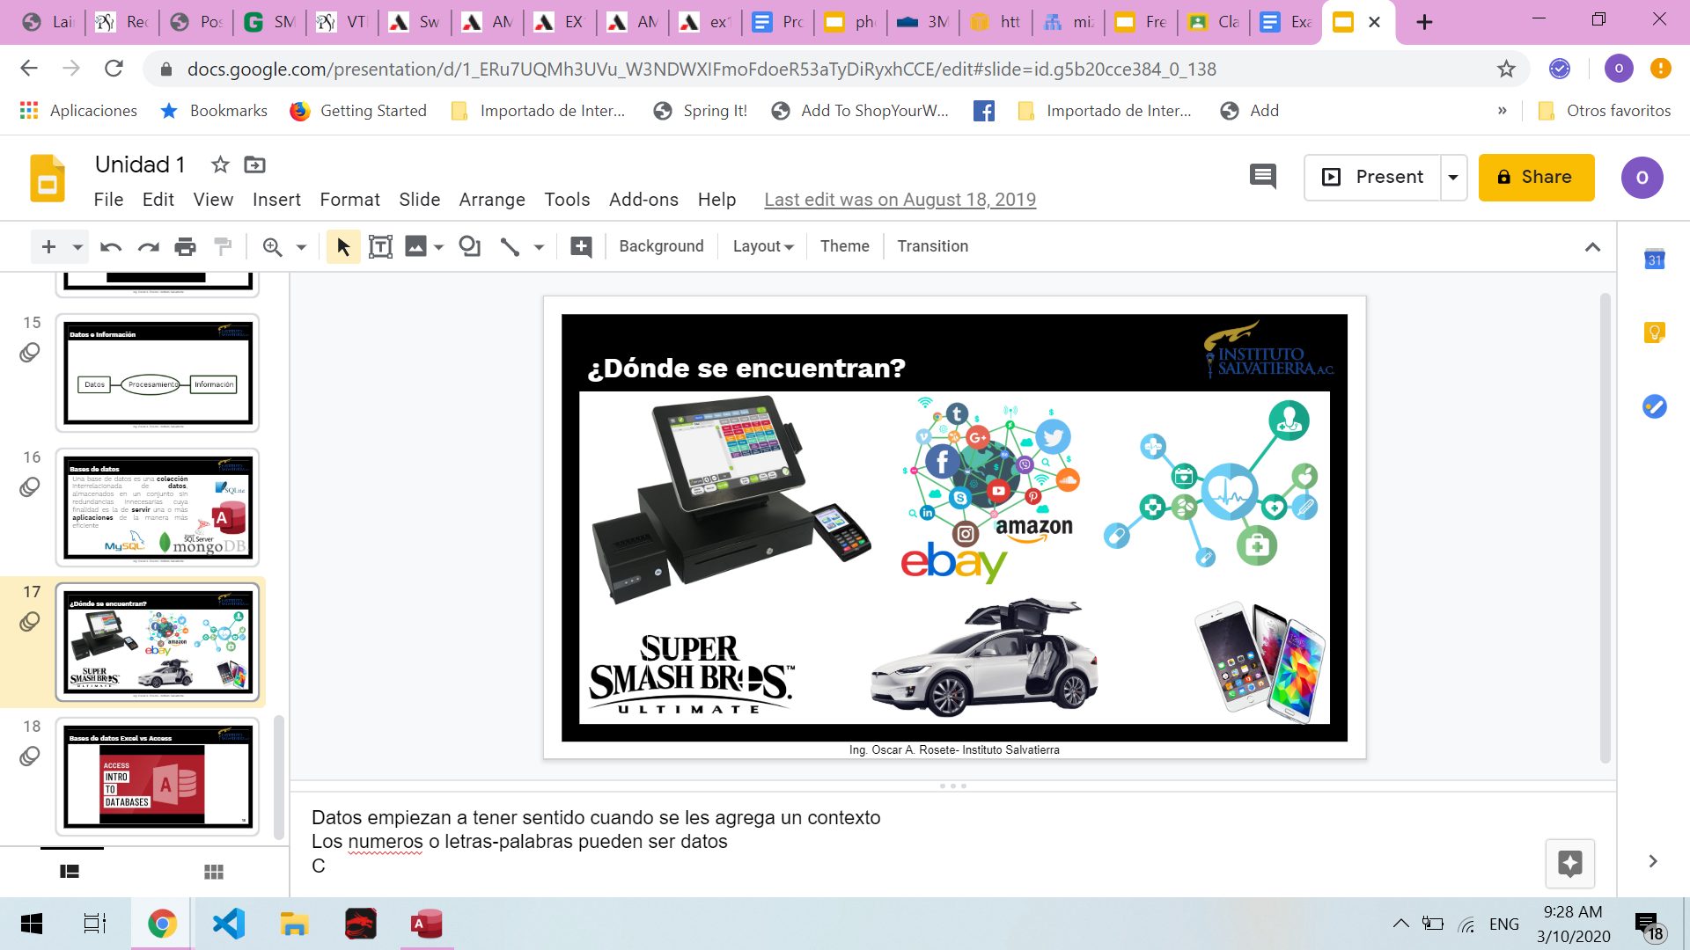Select slide 16 Bases de datos thumbnail

pyautogui.click(x=158, y=508)
